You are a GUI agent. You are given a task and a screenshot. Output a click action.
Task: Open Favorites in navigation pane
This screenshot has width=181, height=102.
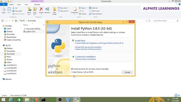pos(8,26)
